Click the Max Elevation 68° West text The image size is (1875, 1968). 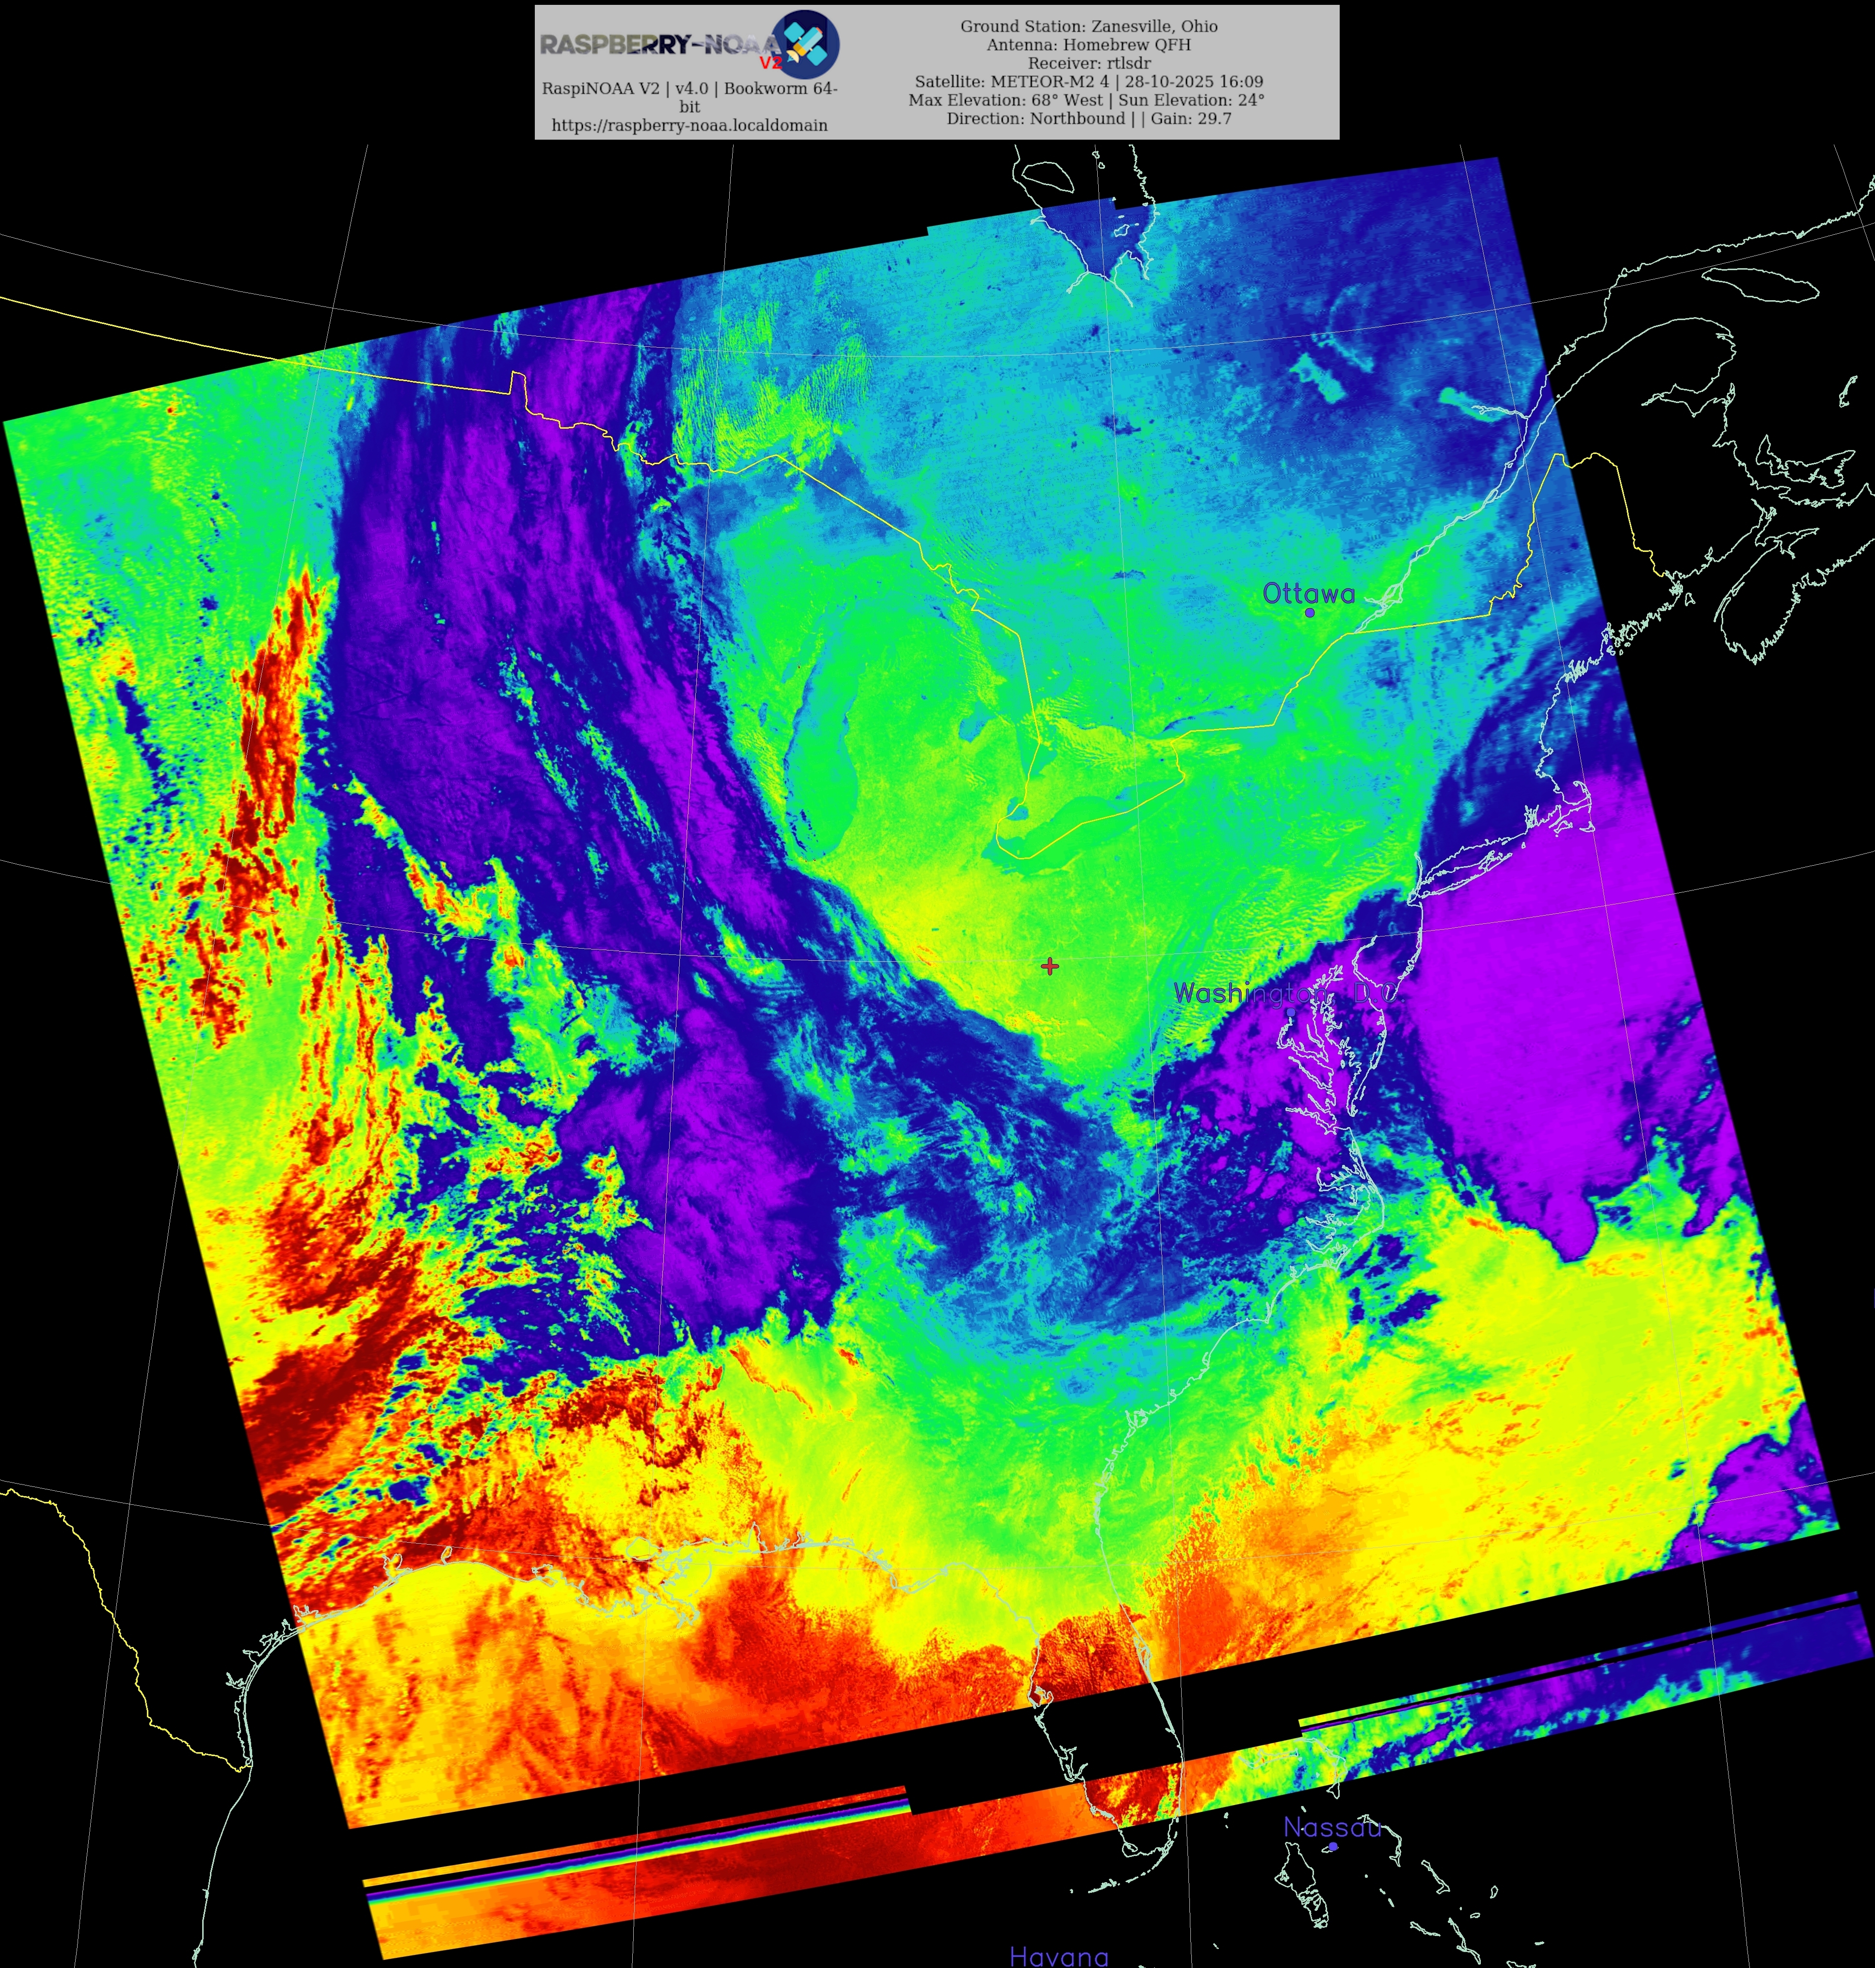(1005, 100)
